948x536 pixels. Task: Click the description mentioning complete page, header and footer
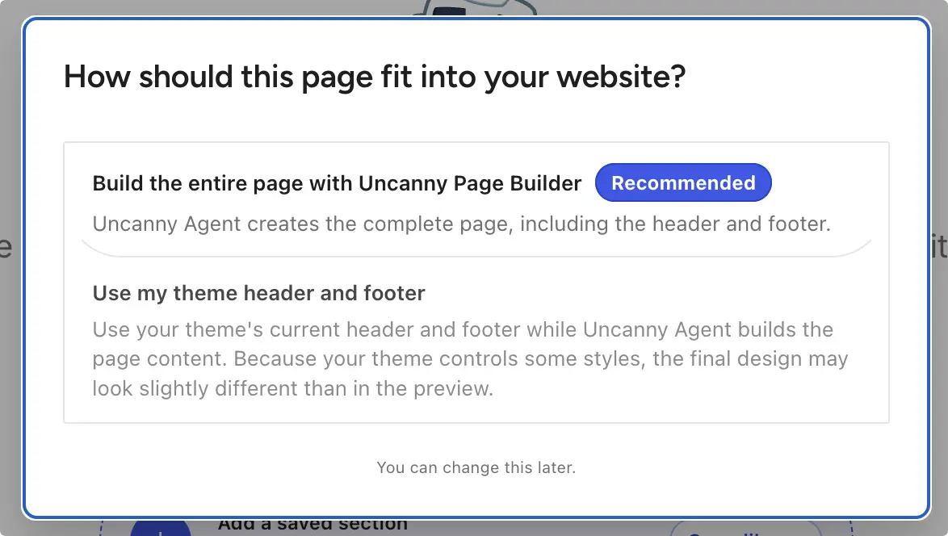461,224
